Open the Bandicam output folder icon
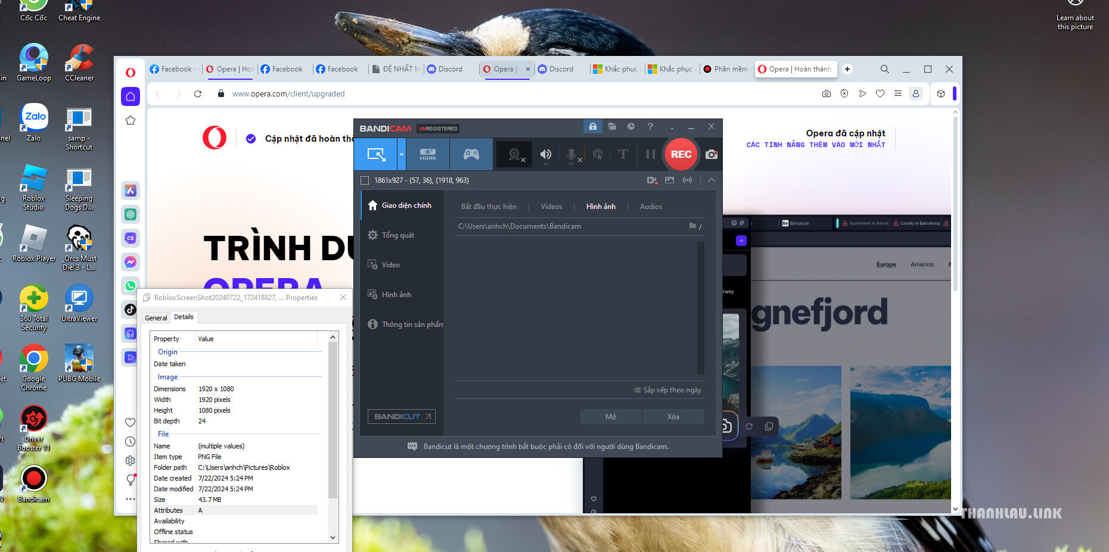This screenshot has height=552, width=1109. tap(612, 126)
